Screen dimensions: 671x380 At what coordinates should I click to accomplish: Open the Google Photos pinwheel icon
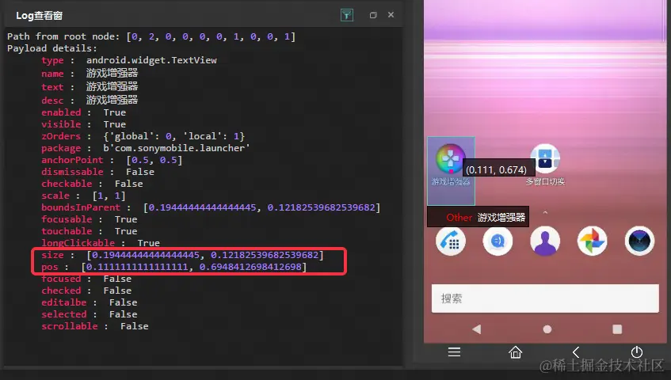click(x=593, y=241)
